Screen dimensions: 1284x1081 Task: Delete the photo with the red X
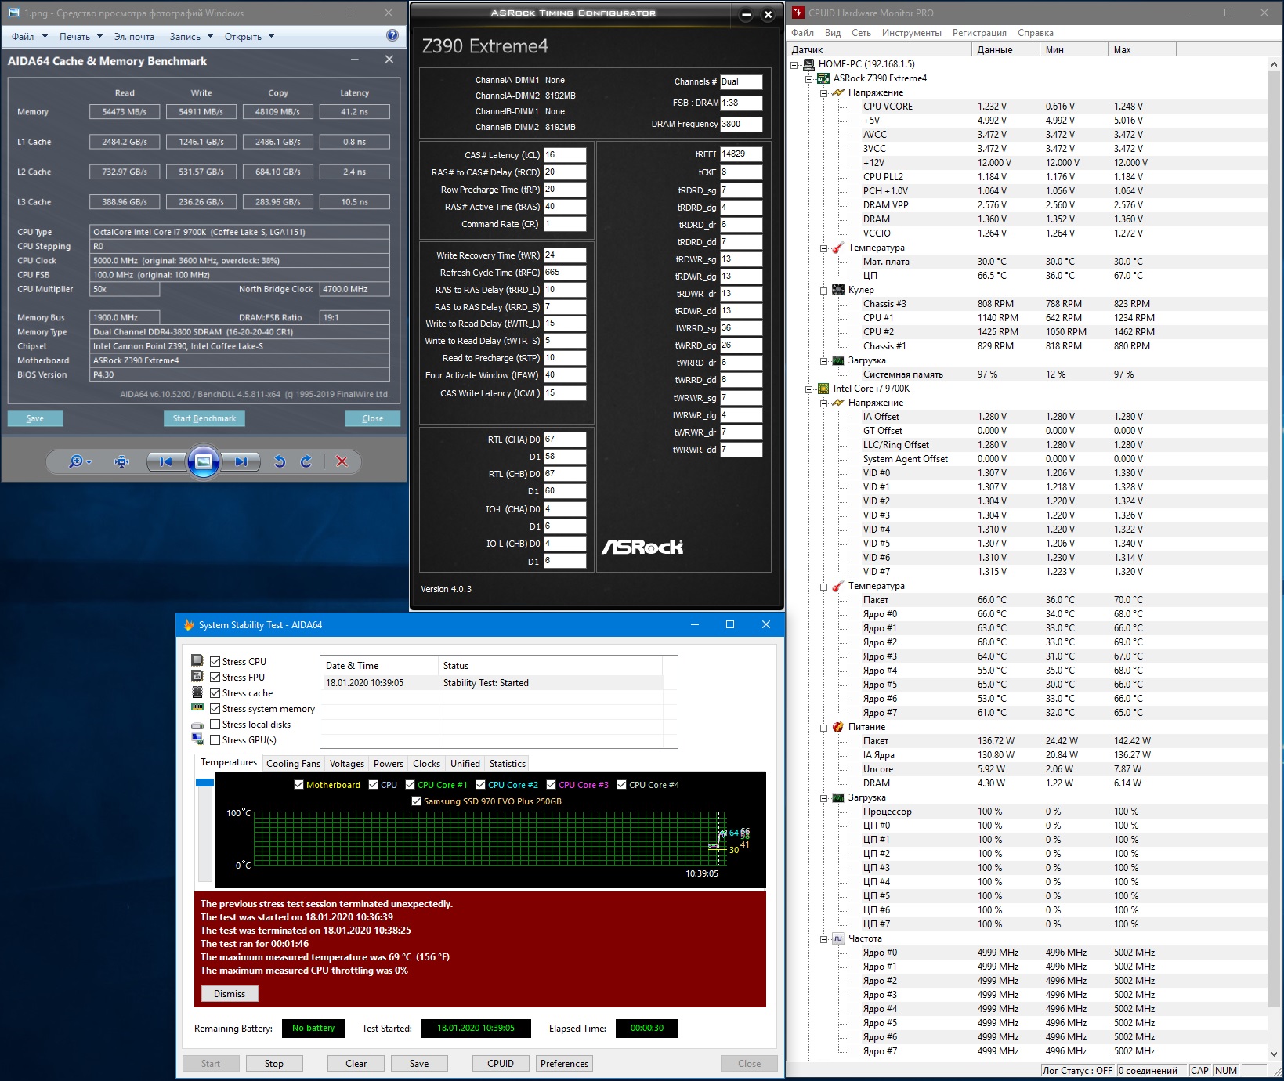point(342,462)
